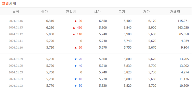Click opening price 5,900 on 2024.01.15
This screenshot has height=91, width=195.
(x=103, y=27)
